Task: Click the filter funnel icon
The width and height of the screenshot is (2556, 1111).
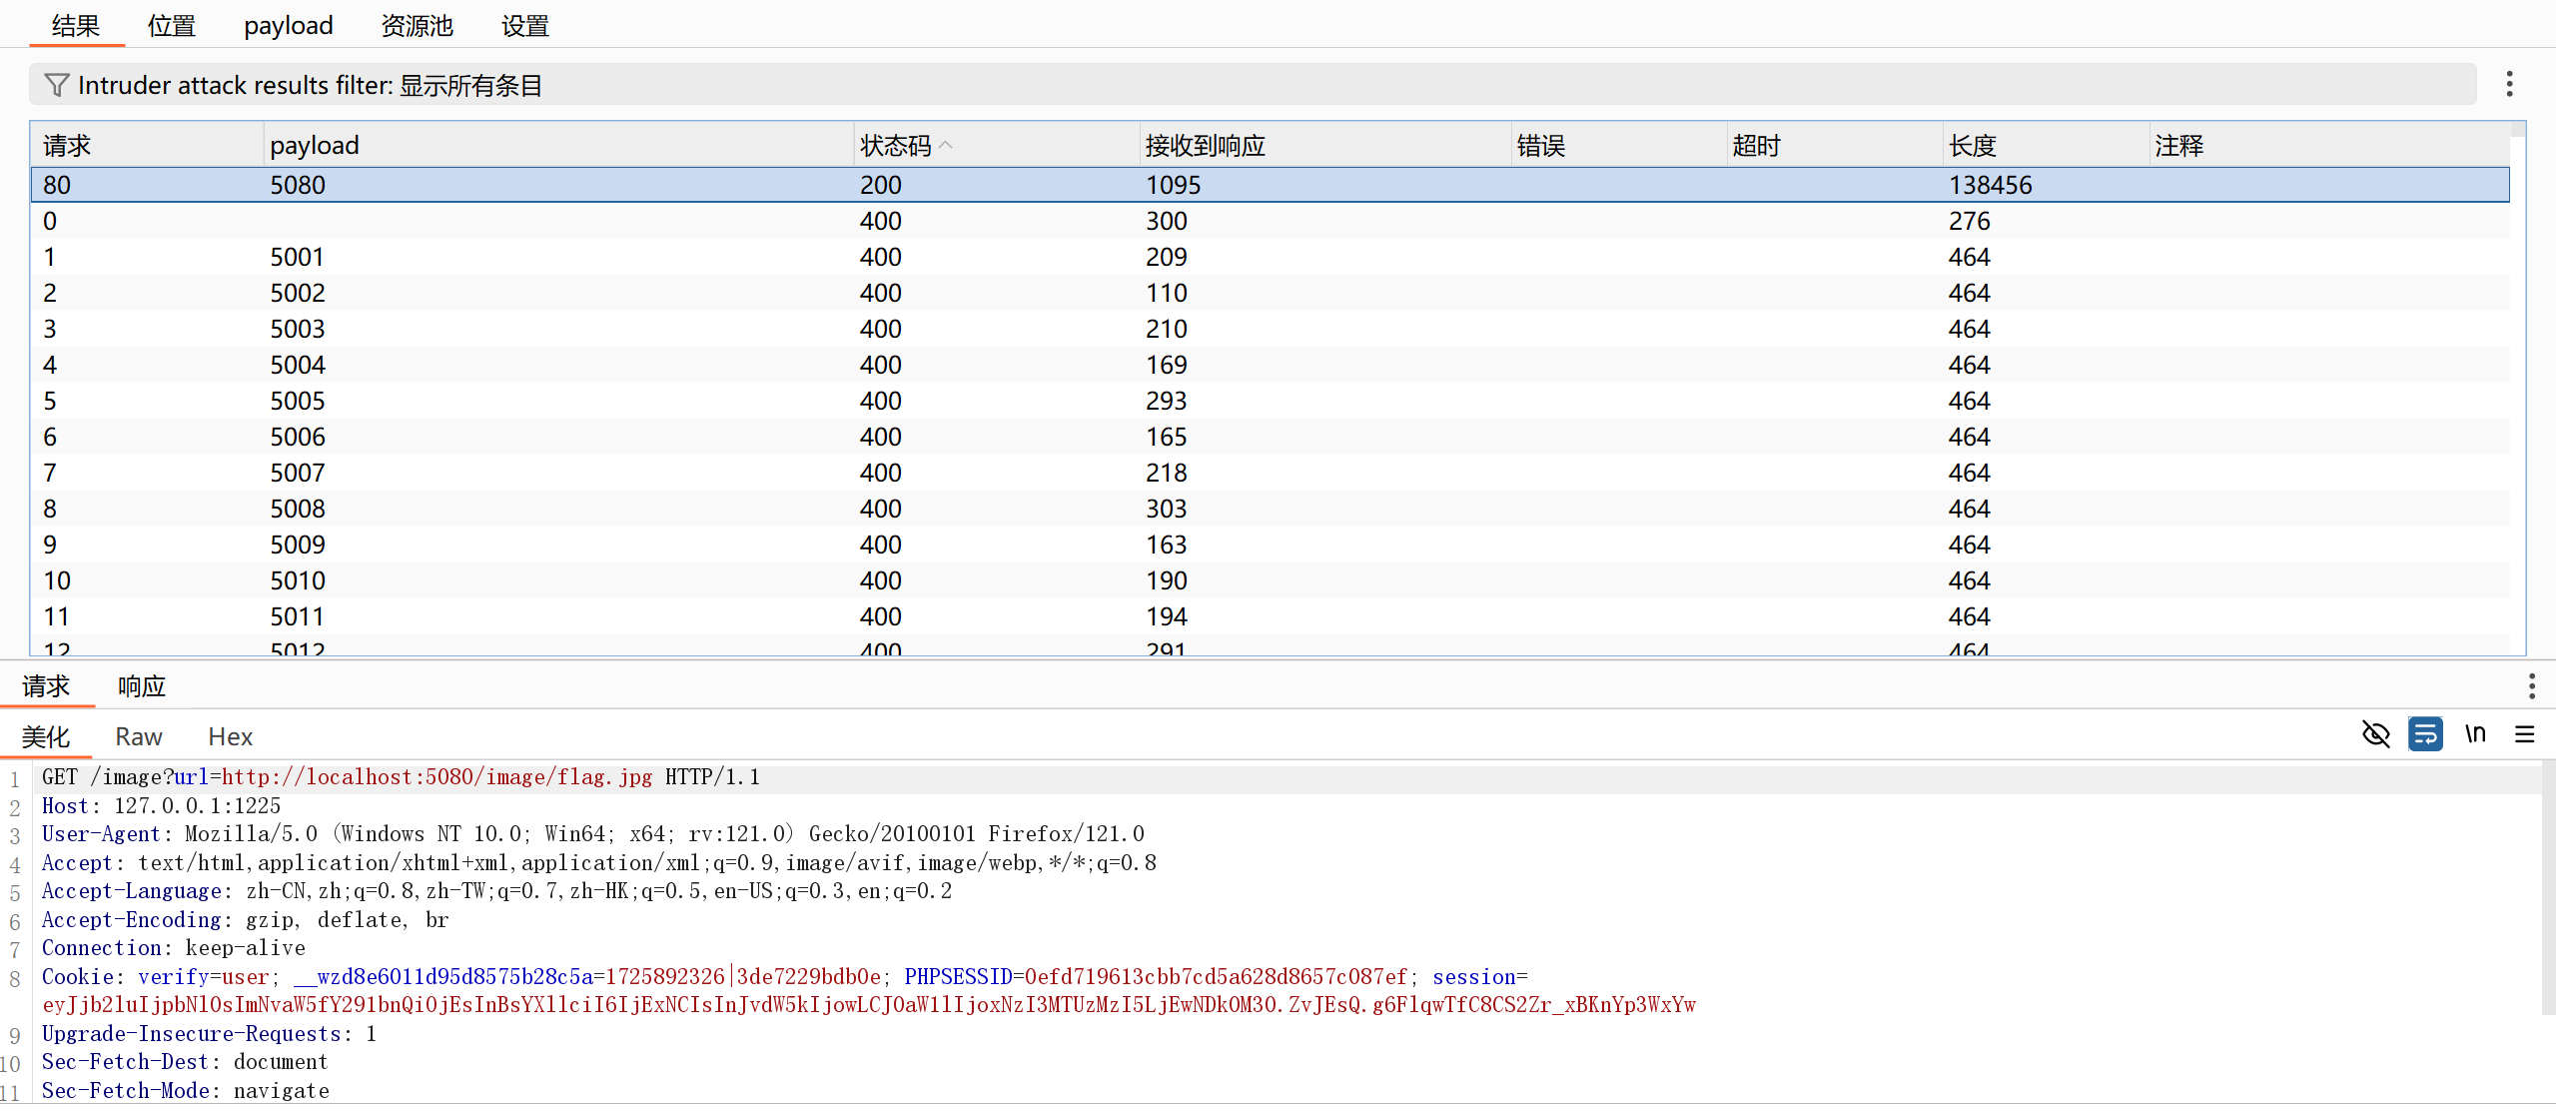Action: click(57, 85)
